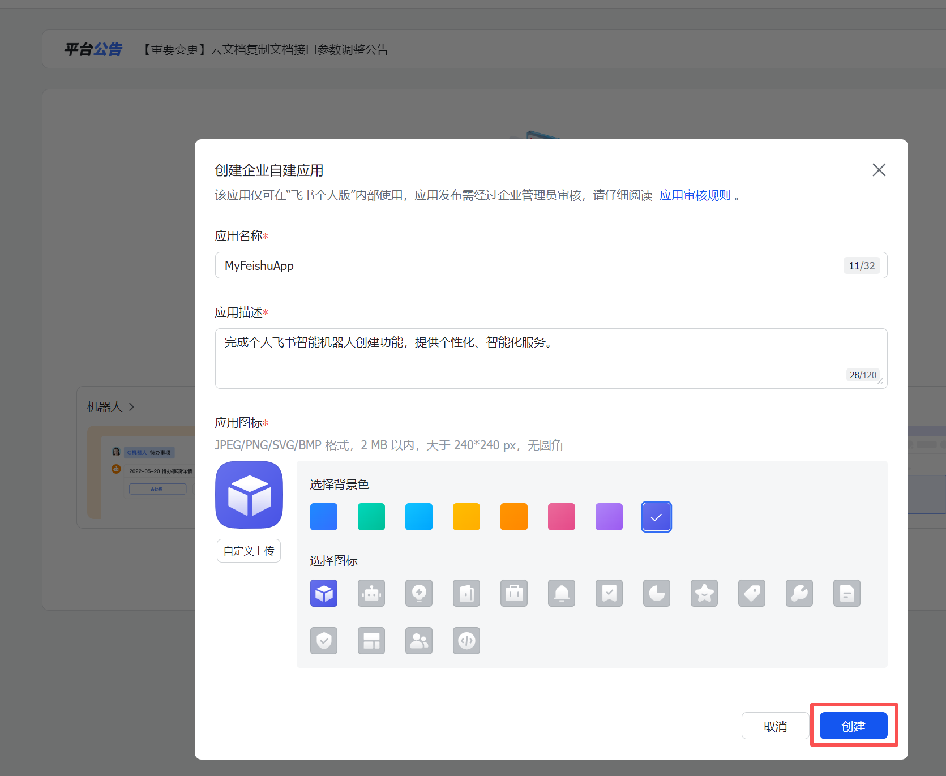
Task: Select the book app icon
Action: pyautogui.click(x=466, y=593)
